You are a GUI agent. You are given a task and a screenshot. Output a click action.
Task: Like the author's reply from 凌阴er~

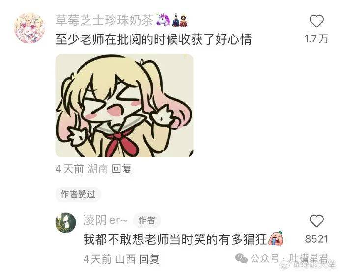point(316,221)
